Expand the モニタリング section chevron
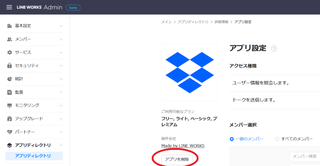Screen dimensions: 320x166 (61, 106)
